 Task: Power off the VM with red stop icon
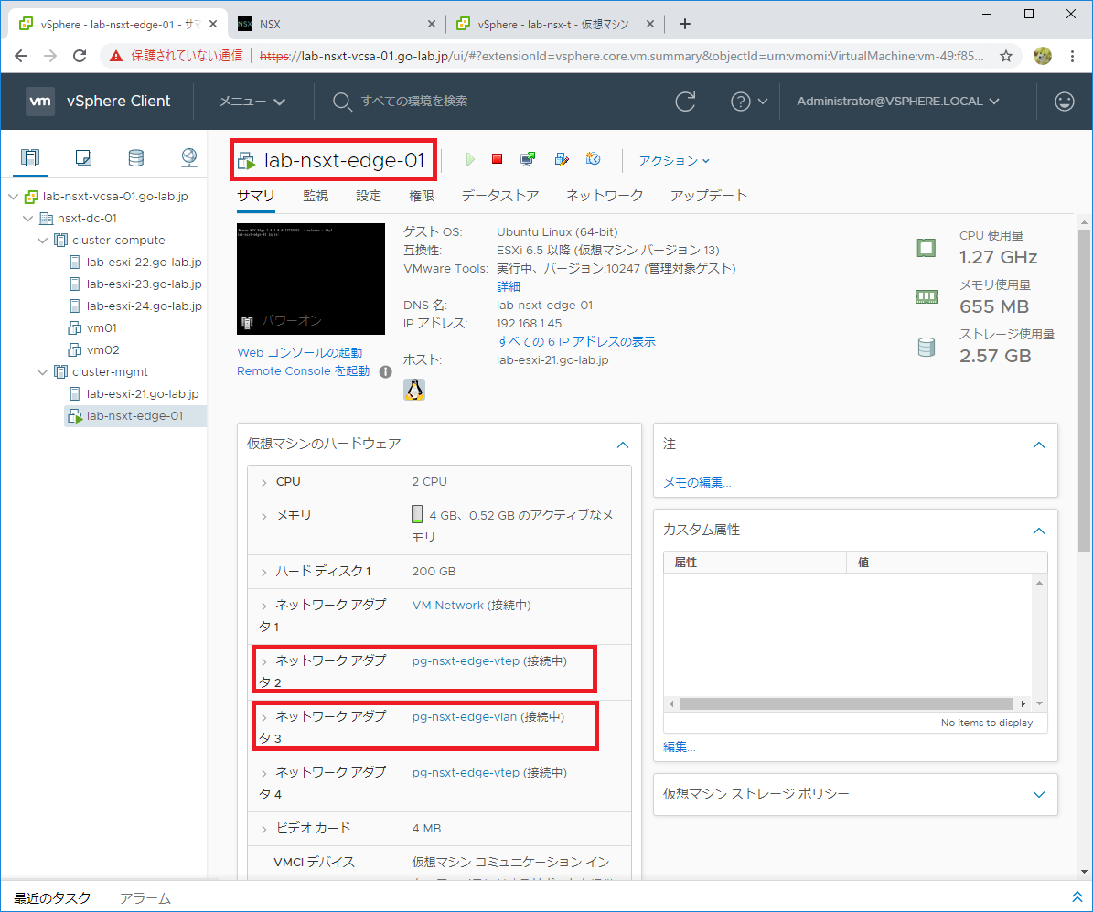click(x=497, y=159)
